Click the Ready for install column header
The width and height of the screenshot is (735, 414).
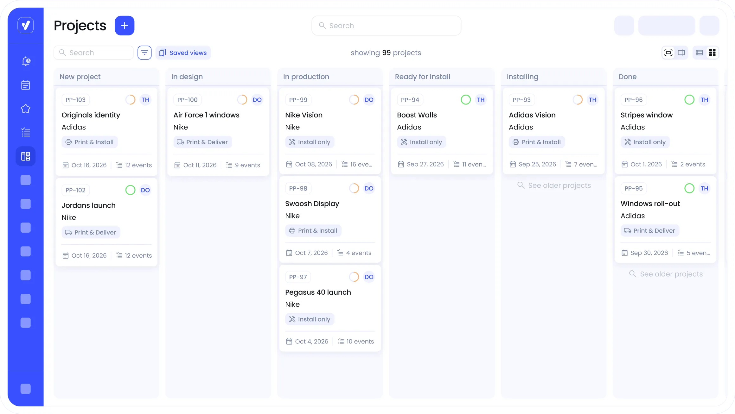422,77
